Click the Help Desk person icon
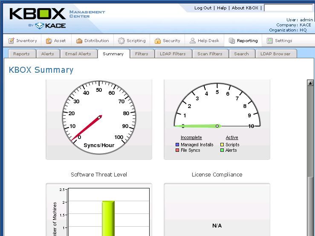The height and width of the screenshot is (236, 315). tap(193, 41)
